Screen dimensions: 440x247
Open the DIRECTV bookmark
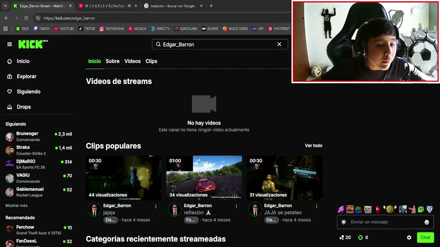click(x=160, y=29)
